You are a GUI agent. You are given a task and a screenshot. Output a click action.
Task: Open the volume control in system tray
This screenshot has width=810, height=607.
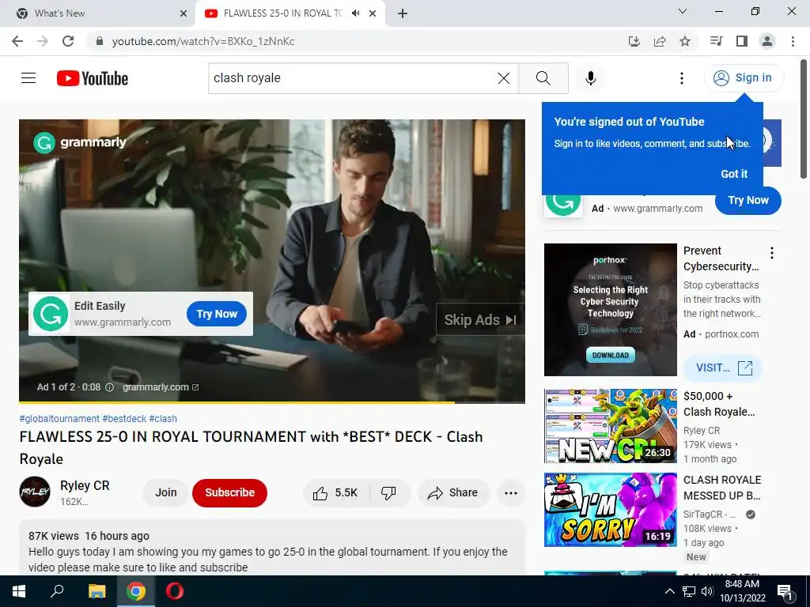coord(707,591)
